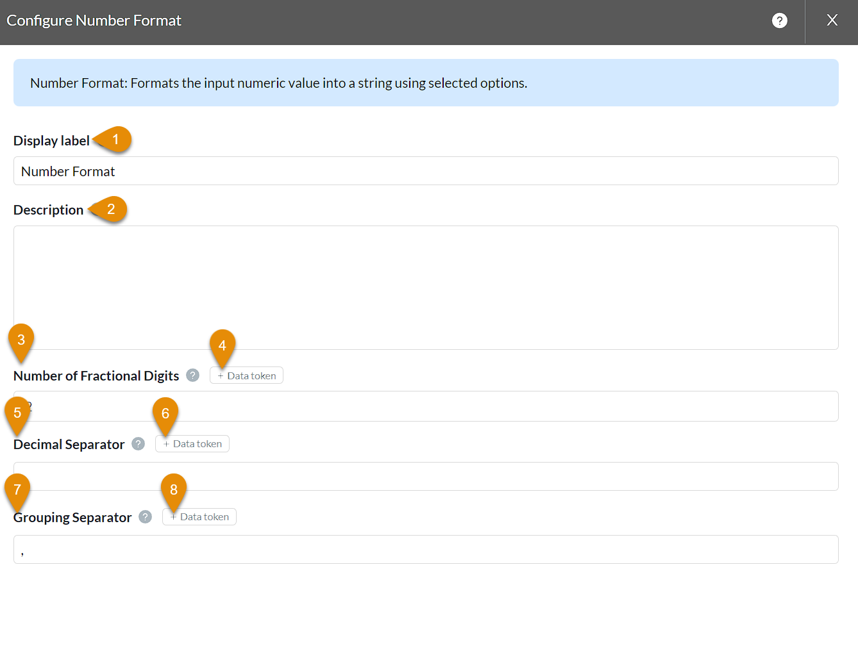Click the blue Number Format info banner
The width and height of the screenshot is (858, 658).
pyautogui.click(x=426, y=83)
